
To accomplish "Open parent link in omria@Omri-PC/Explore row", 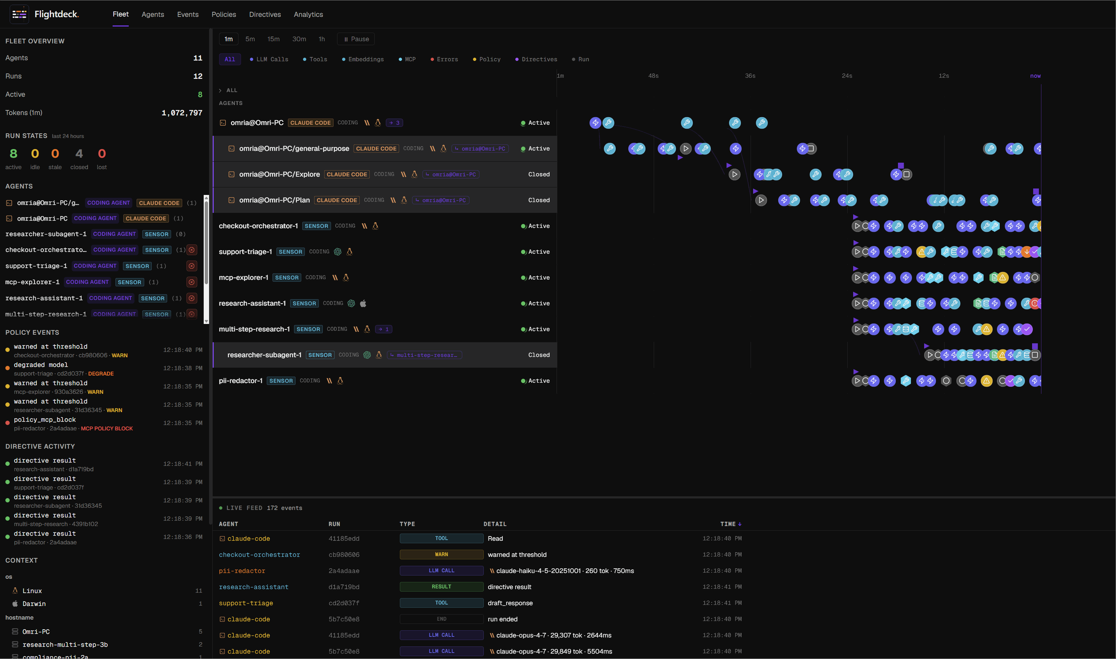I will [x=450, y=174].
